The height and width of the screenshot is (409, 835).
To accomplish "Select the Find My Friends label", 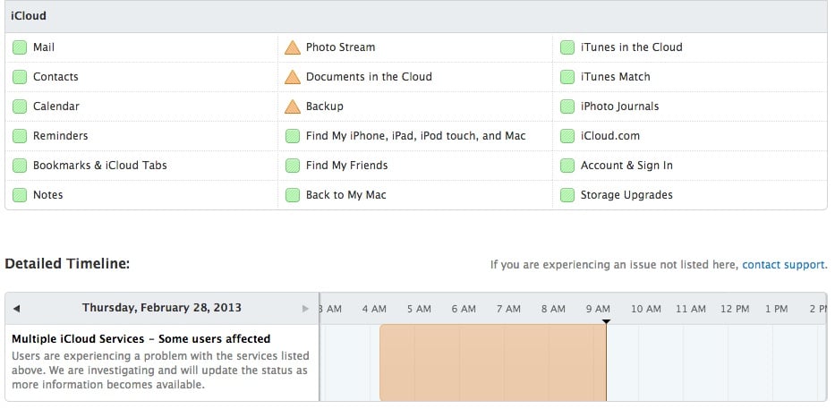I will (x=346, y=166).
